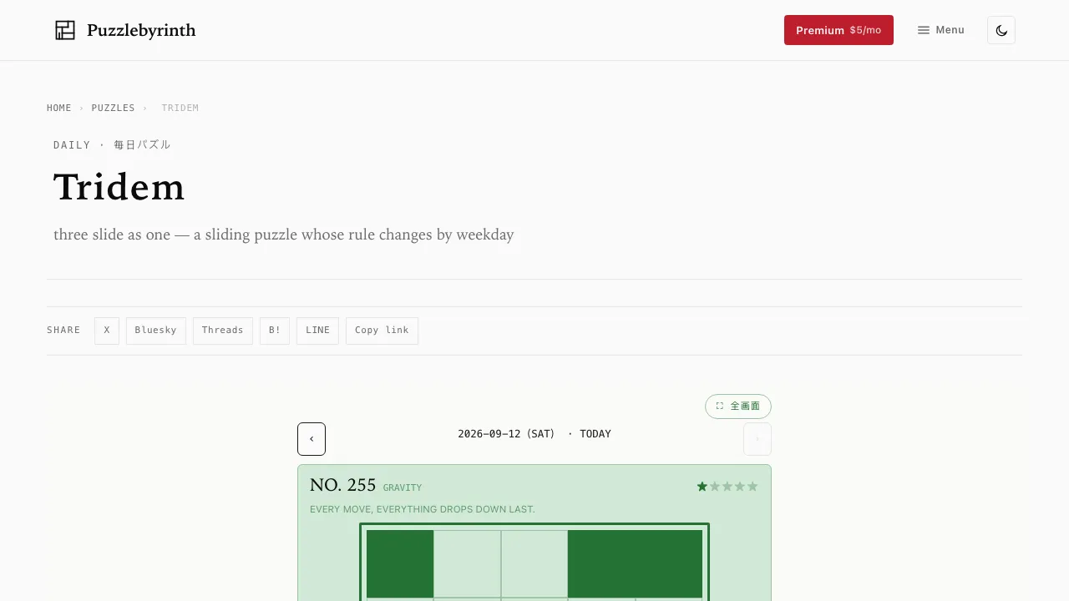Open the PUZZLES breadcrumb link
Image resolution: width=1069 pixels, height=601 pixels.
[114, 108]
